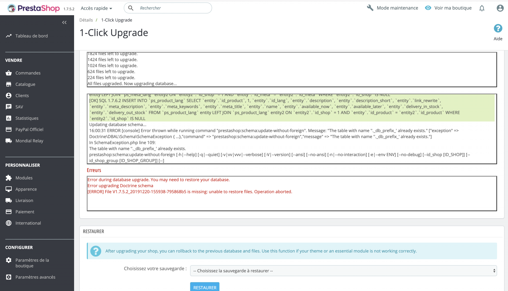Click '224 files left to upgrade.' log line
508x291 pixels.
[x=111, y=78]
